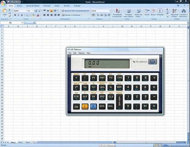Image resolution: width=190 pixels, height=147 pixels.
Task: Click the select-all corner of the sheet
Action: click(x=2, y=26)
